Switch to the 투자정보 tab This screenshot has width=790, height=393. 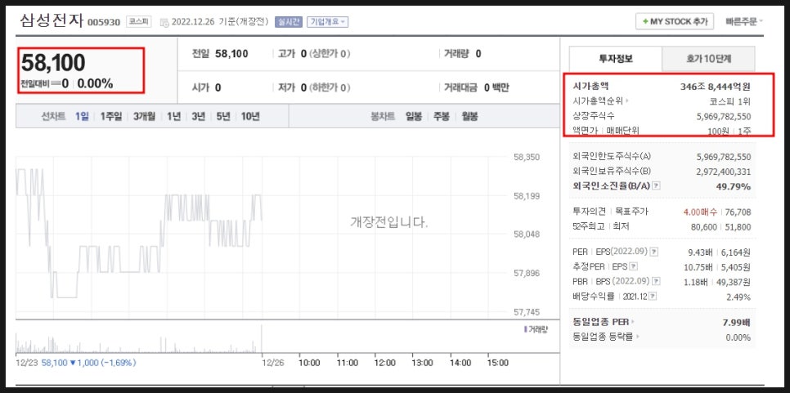(616, 58)
